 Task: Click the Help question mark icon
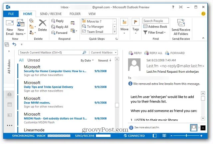(x=173, y=7)
